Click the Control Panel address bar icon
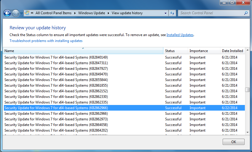This screenshot has height=152, width=252. (27, 13)
